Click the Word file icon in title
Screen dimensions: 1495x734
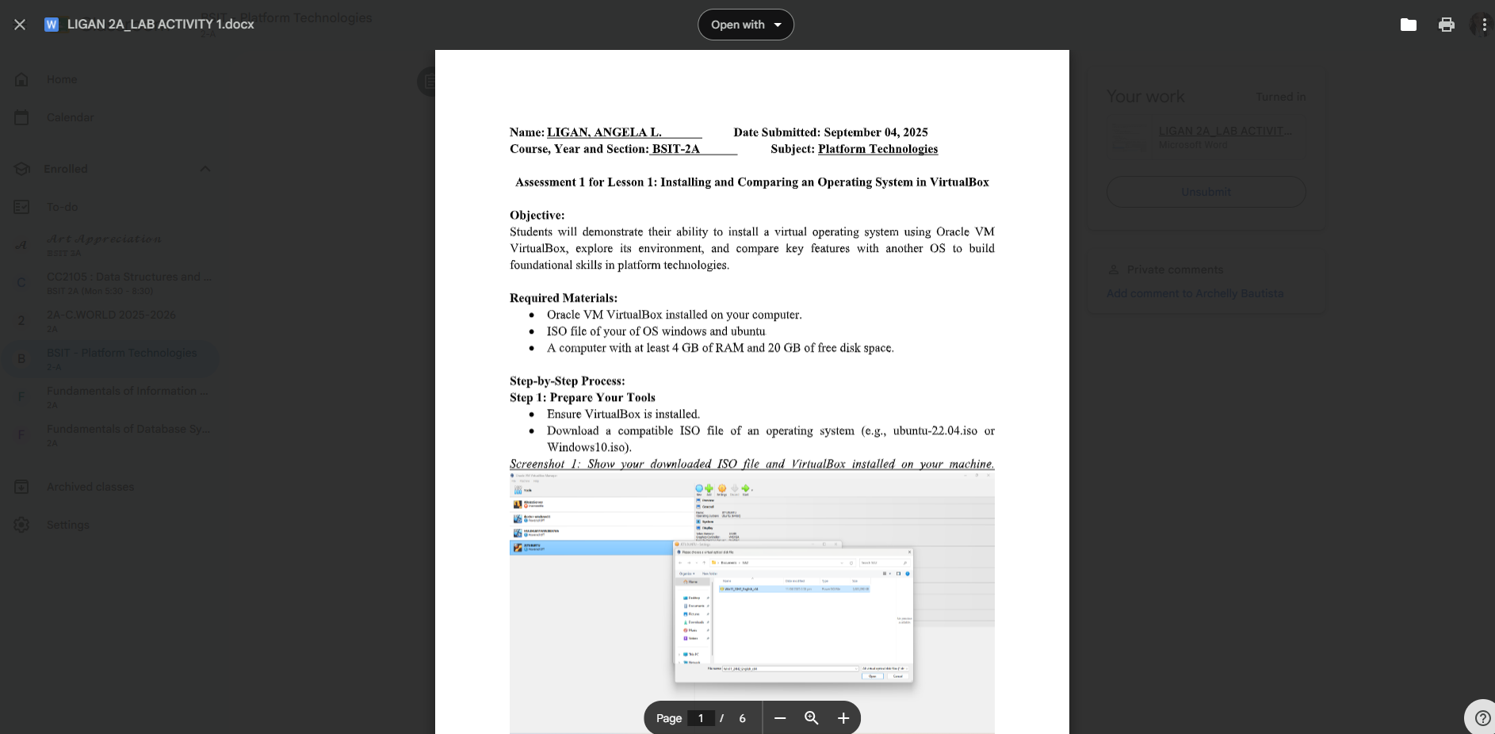point(52,25)
